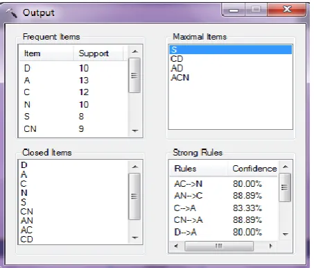Sort by the Support column header
The image size is (314, 268).
(x=98, y=53)
